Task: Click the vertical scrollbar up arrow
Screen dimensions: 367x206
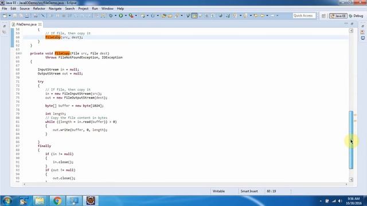Action: 351,30
